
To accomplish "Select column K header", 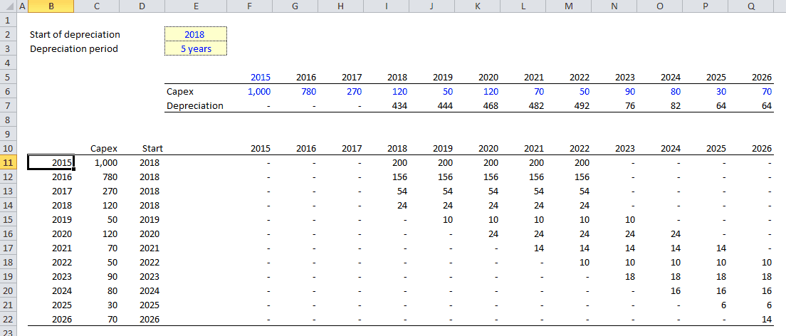I will coord(477,6).
